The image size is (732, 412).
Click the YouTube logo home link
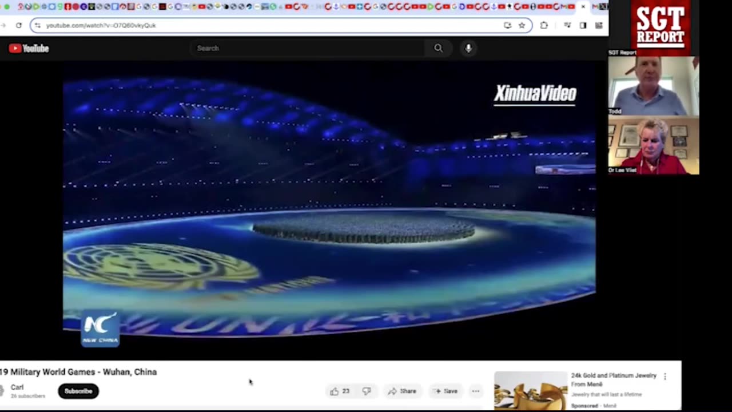tap(29, 49)
